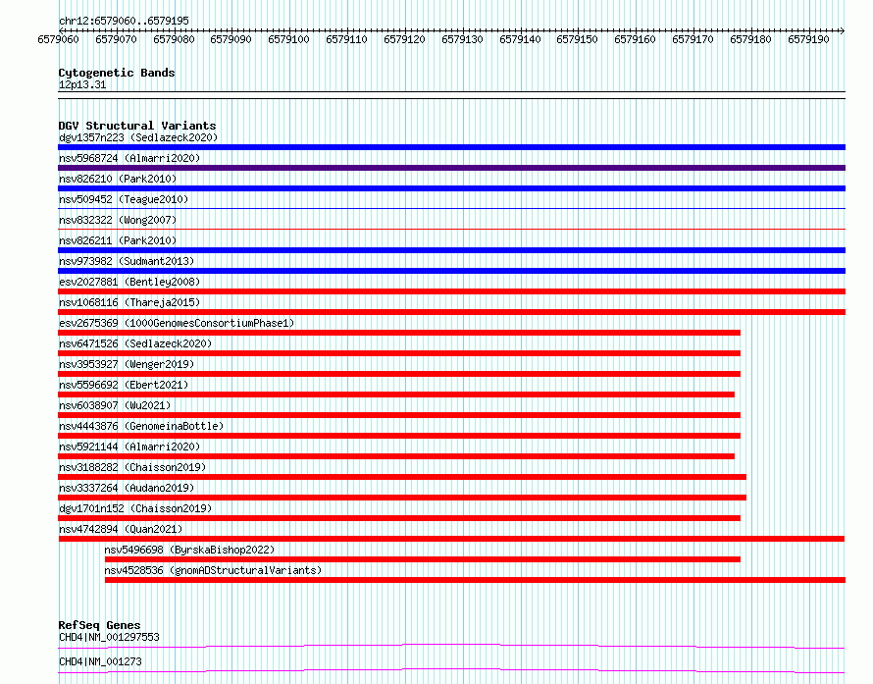The height and width of the screenshot is (684, 873).
Task: Open variant nsv3953927 (Wenger2019)
Action: pos(127,364)
